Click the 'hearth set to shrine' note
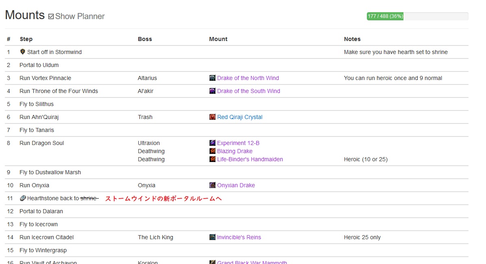 (x=396, y=52)
